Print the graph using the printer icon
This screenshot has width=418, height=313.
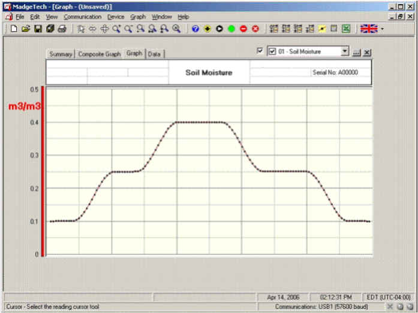(x=62, y=29)
